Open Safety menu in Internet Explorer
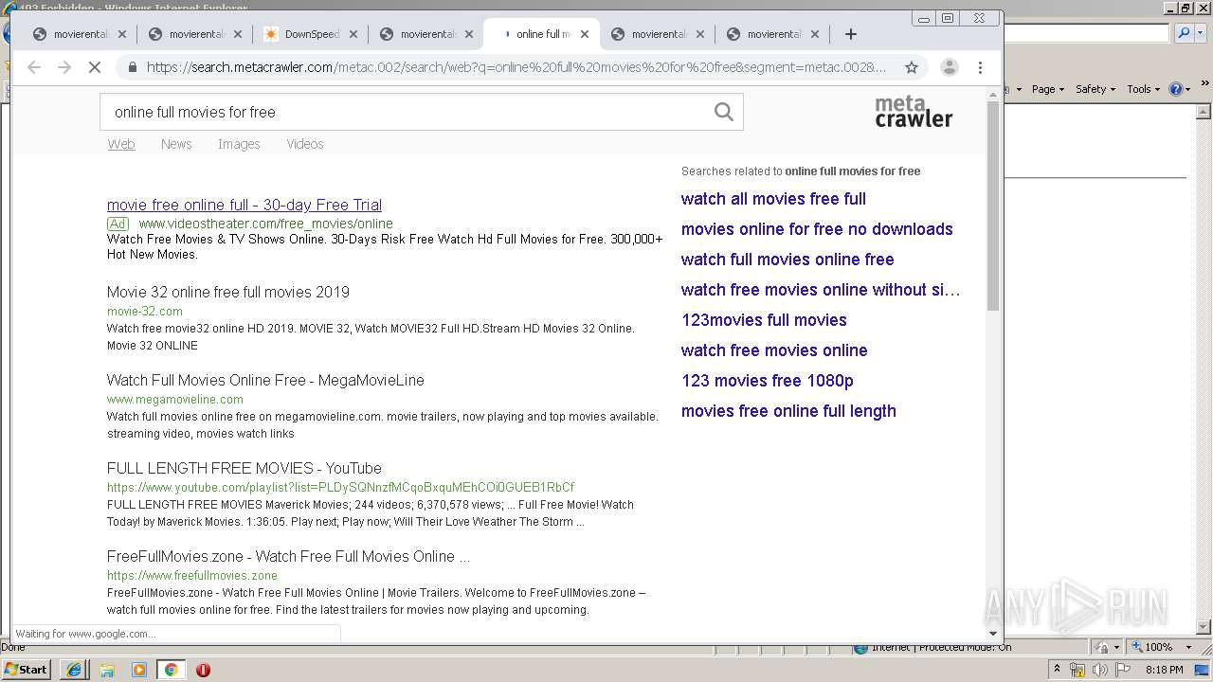The image size is (1213, 682). [1095, 89]
